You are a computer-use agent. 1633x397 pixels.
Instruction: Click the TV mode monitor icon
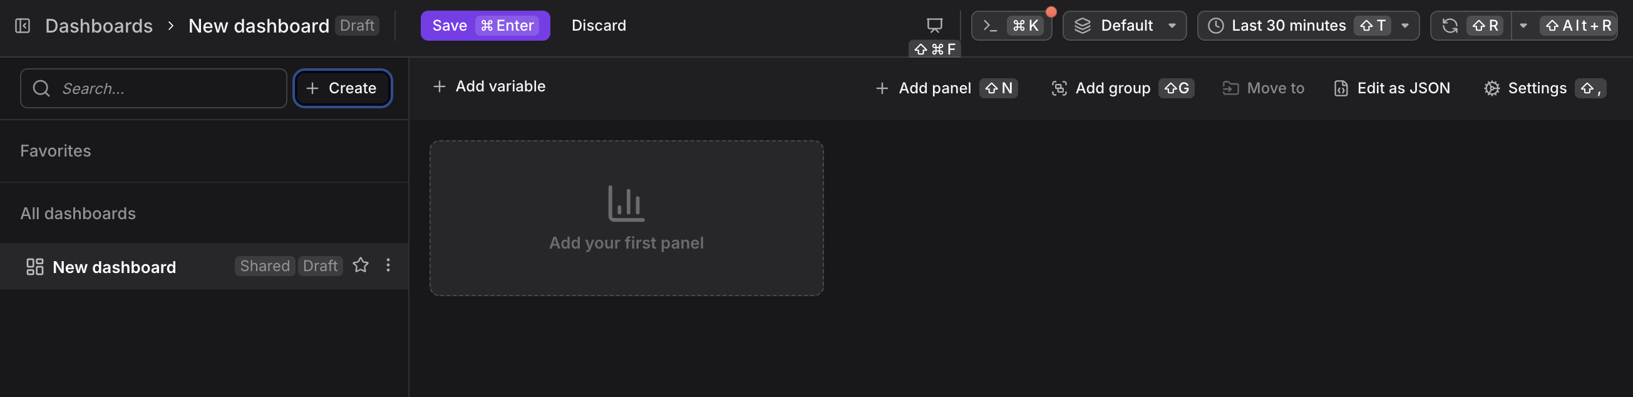(934, 26)
